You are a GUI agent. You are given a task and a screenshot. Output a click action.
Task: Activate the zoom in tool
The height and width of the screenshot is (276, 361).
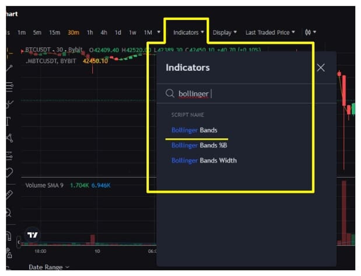point(9,213)
